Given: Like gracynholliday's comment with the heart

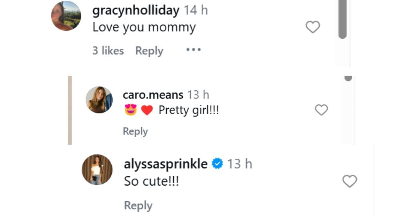Looking at the screenshot, I should pos(313,27).
